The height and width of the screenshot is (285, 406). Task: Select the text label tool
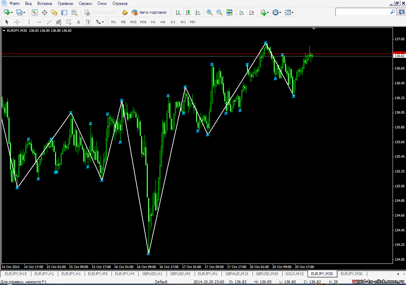click(78, 22)
